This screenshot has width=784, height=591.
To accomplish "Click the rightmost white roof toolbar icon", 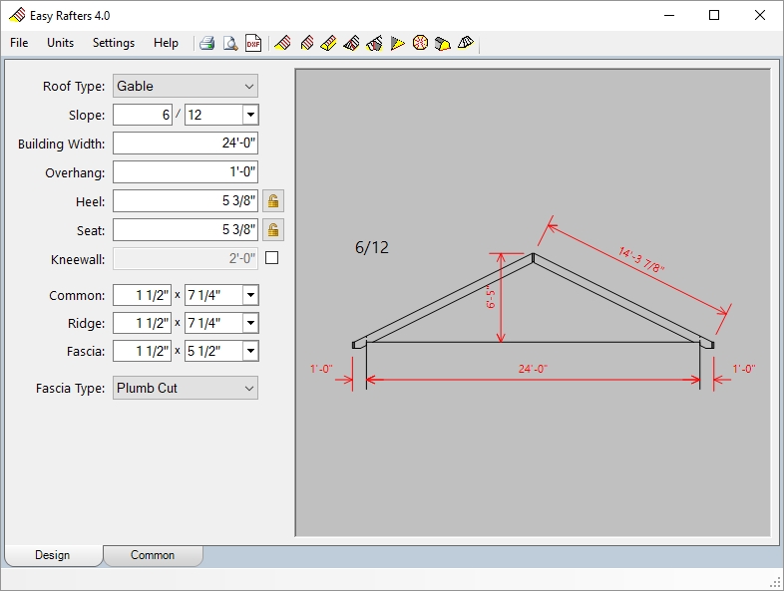I will coord(466,43).
